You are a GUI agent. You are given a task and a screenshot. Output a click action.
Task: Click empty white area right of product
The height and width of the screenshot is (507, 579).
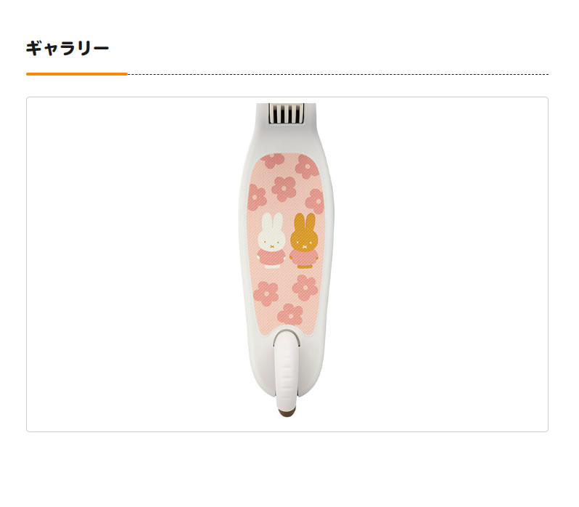click(x=441, y=264)
